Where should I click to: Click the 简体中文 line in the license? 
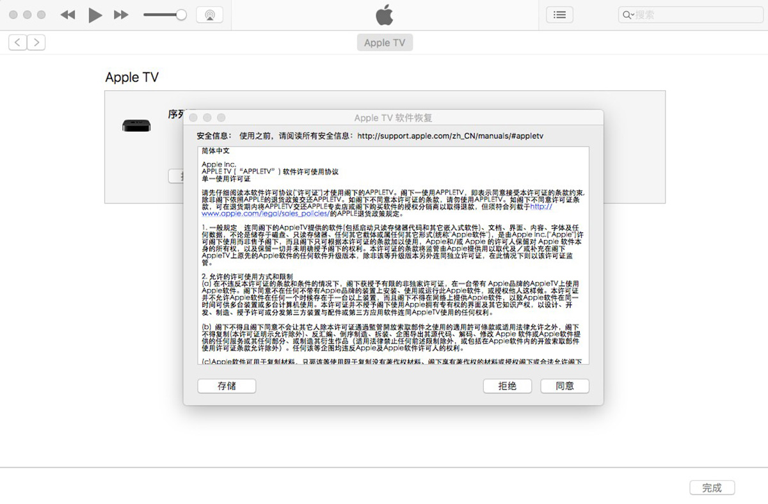(x=215, y=151)
